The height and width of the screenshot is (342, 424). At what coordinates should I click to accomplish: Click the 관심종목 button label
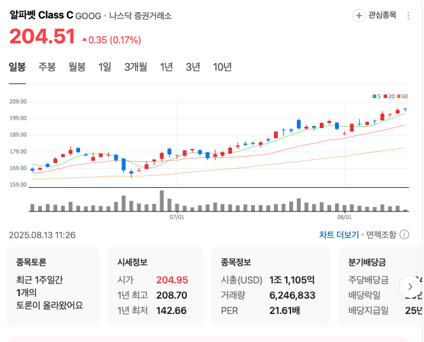pos(382,15)
